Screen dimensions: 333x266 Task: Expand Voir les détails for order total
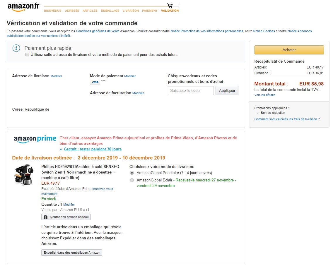tap(265, 95)
